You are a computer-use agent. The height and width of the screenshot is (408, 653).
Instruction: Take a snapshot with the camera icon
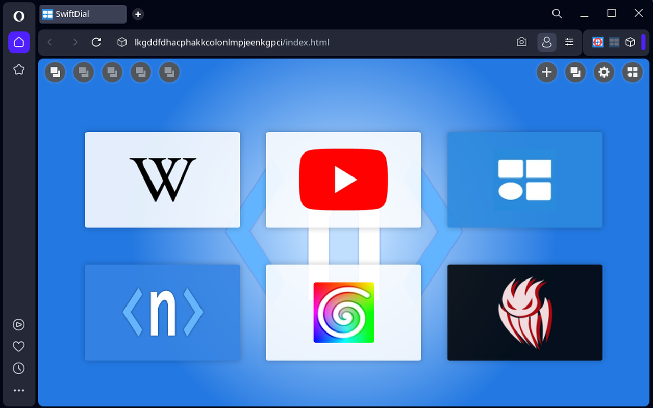pos(521,42)
